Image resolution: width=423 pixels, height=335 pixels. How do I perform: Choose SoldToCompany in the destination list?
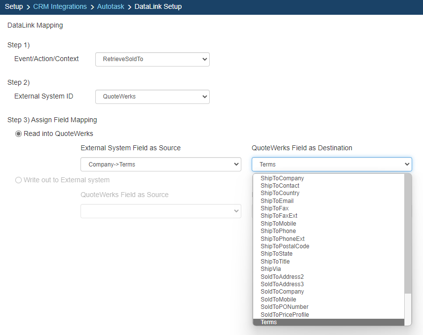pos(282,292)
